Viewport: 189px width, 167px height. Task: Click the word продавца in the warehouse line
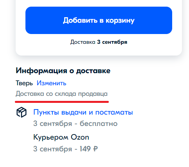[93, 94]
